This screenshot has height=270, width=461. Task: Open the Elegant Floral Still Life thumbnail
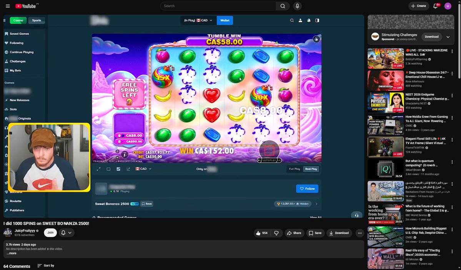tap(385, 147)
